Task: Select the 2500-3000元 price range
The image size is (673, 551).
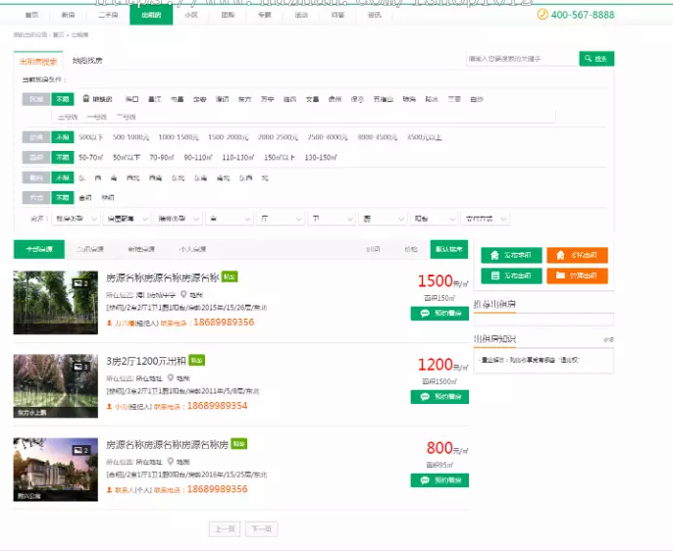Action: pyautogui.click(x=328, y=137)
